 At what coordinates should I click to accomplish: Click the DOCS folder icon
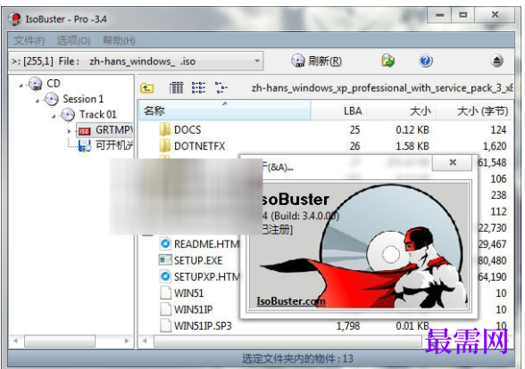click(164, 130)
